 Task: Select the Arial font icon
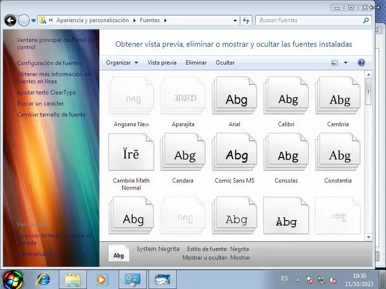(x=234, y=96)
